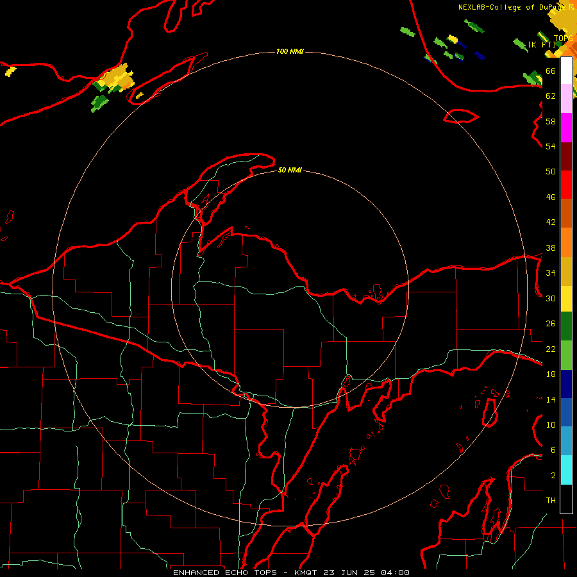Click the white swatch in the tops legend

click(566, 71)
